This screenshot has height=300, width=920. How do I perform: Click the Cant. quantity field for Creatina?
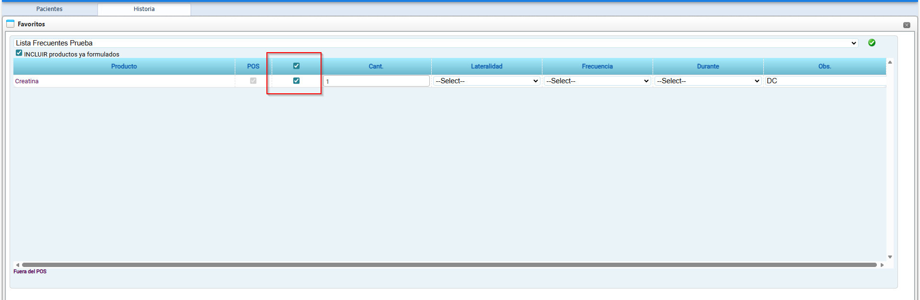[x=376, y=81]
